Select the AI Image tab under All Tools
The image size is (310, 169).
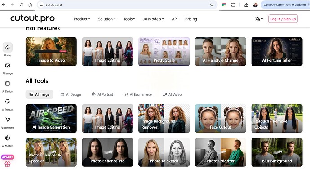click(x=40, y=94)
